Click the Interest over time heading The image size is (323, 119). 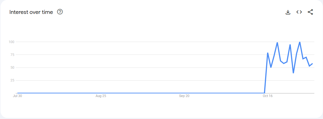[x=31, y=12]
